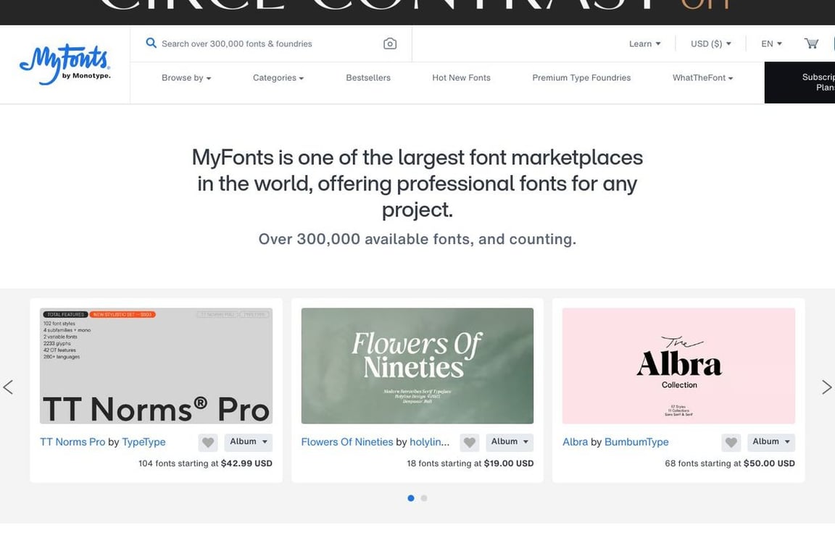Click Albra Collection preview thumbnail

(678, 366)
